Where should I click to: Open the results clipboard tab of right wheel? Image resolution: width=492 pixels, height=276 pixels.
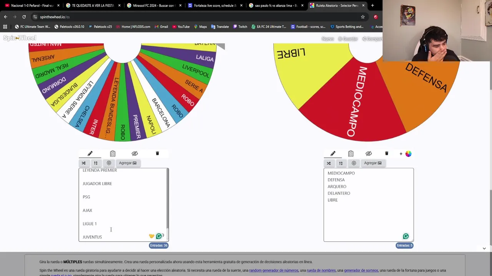351,153
